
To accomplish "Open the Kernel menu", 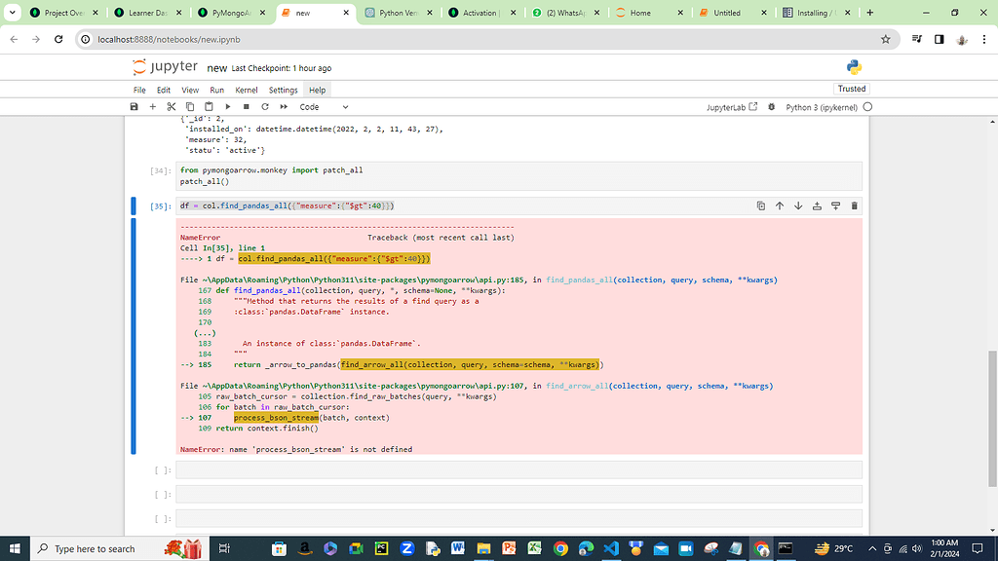I will (245, 89).
